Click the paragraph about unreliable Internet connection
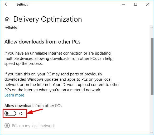154x135 pixels. [59, 59]
